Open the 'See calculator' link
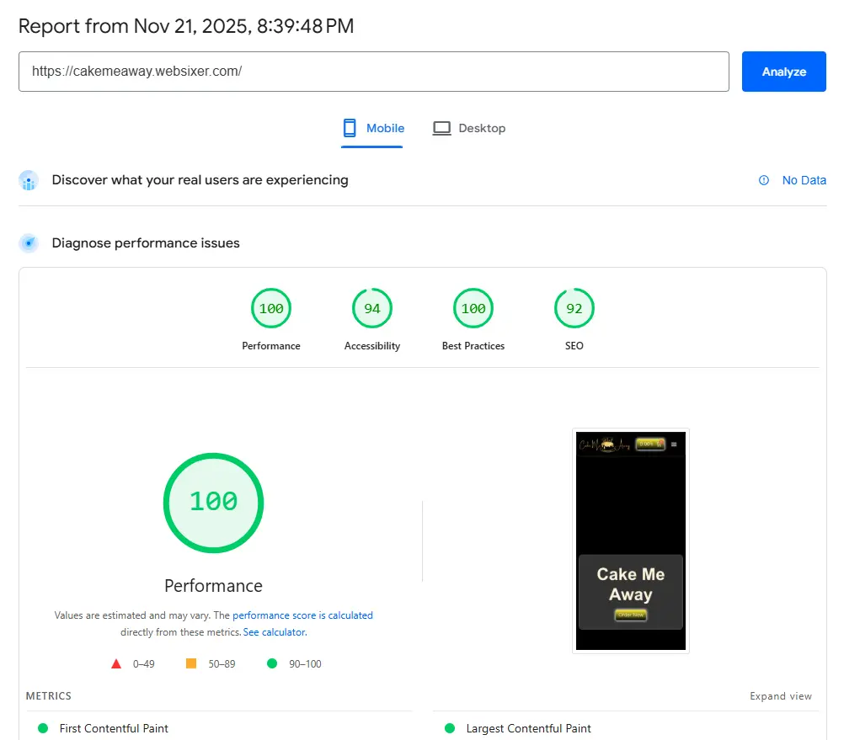 point(274,631)
